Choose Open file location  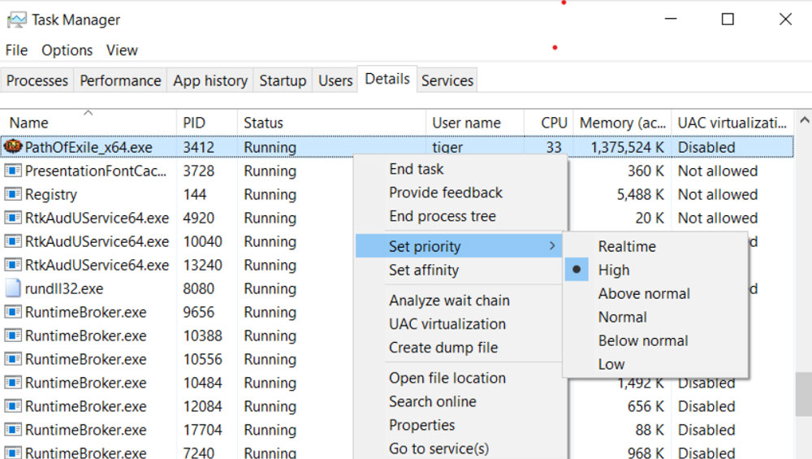[447, 378]
